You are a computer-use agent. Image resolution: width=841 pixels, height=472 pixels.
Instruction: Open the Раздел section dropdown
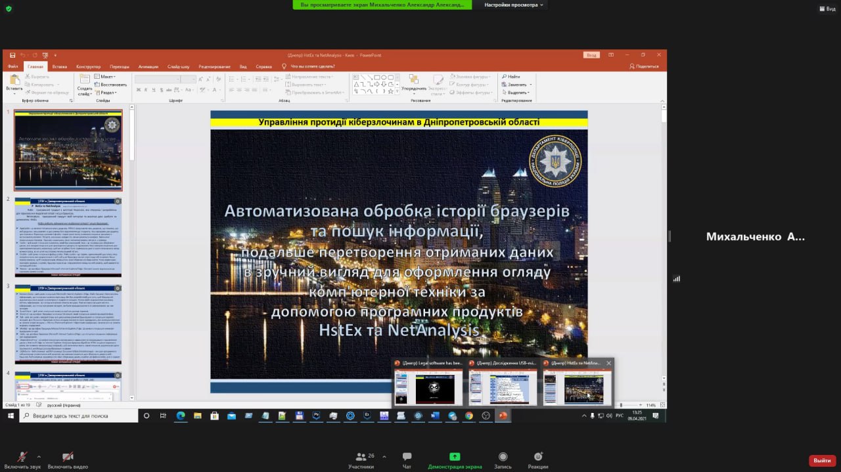point(106,93)
